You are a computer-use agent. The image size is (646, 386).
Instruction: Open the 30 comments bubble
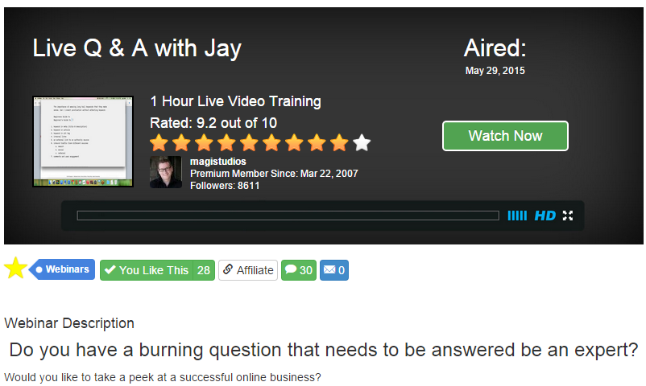tap(299, 270)
